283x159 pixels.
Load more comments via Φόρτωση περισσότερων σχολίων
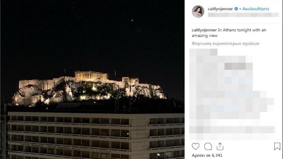pyautogui.click(x=226, y=44)
